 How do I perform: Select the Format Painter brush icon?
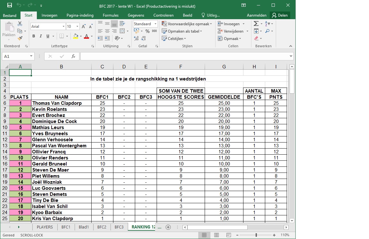20,38
